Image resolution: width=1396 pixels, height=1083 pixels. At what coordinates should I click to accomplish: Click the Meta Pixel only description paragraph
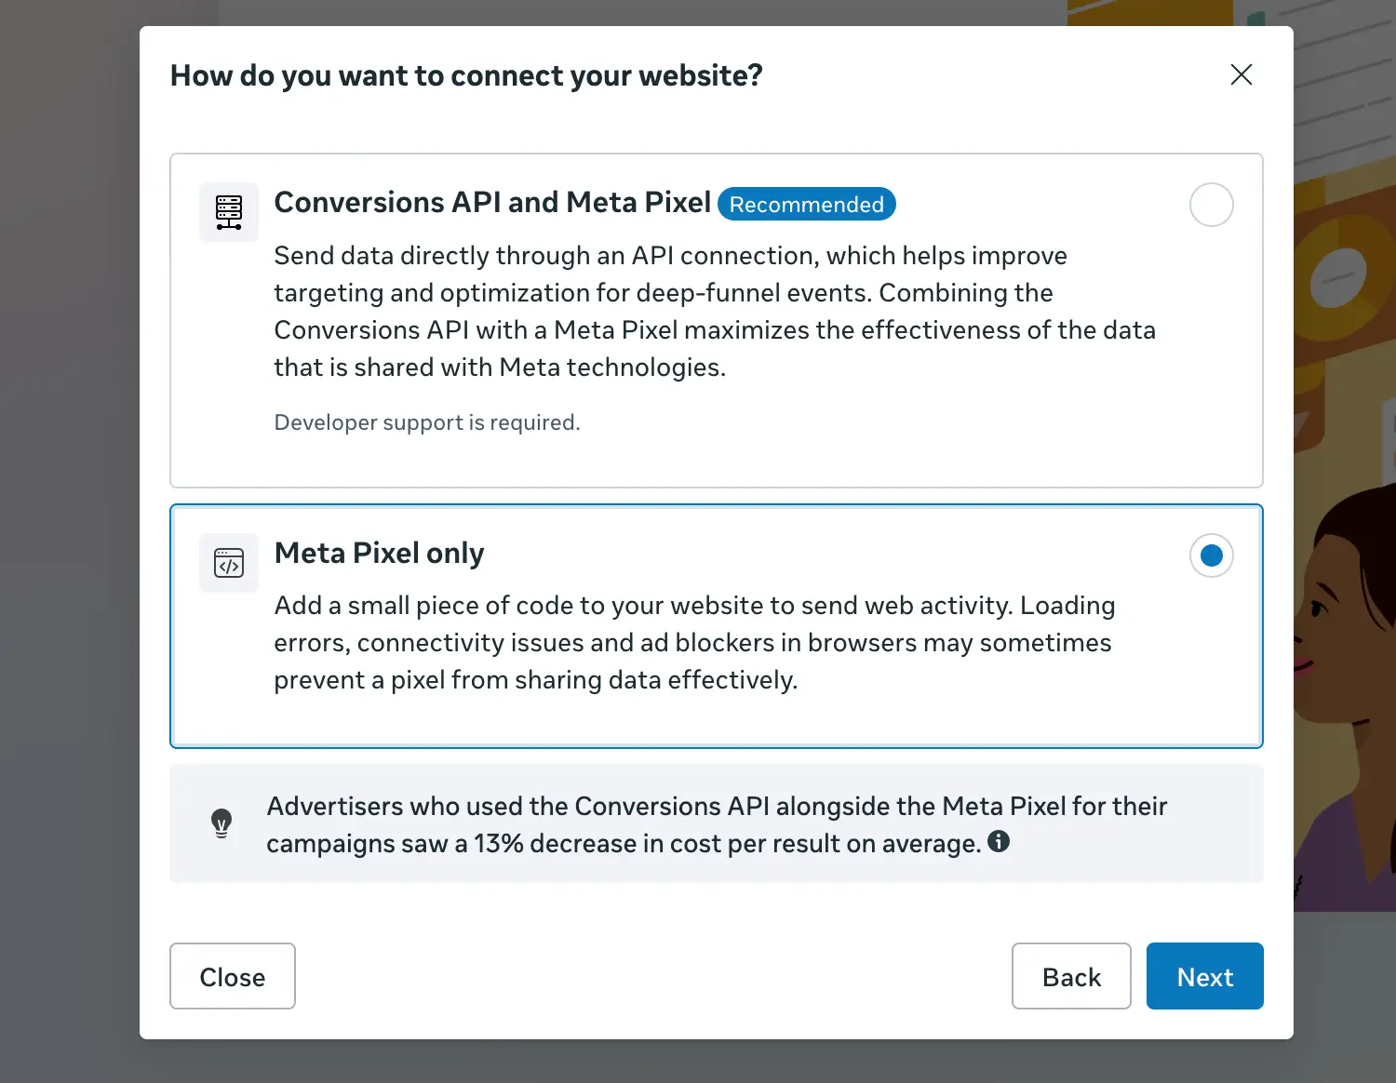[693, 643]
